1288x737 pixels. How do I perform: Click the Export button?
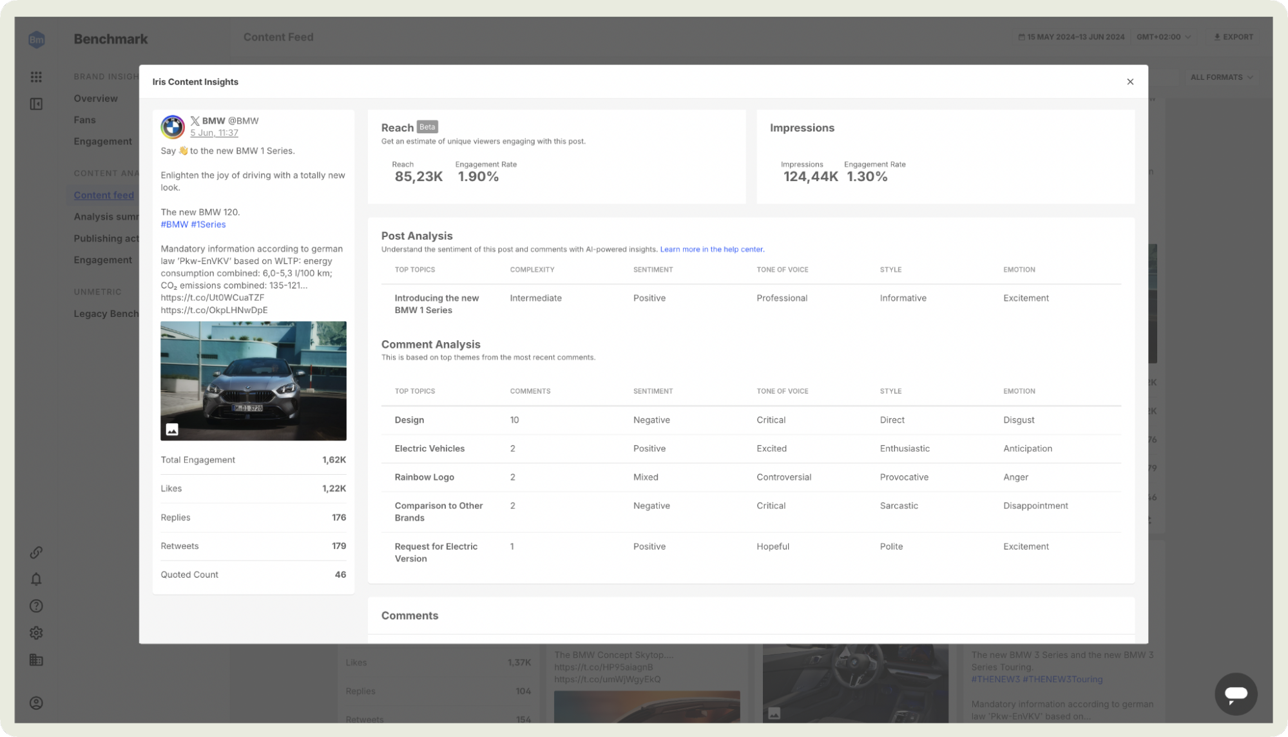[1233, 37]
